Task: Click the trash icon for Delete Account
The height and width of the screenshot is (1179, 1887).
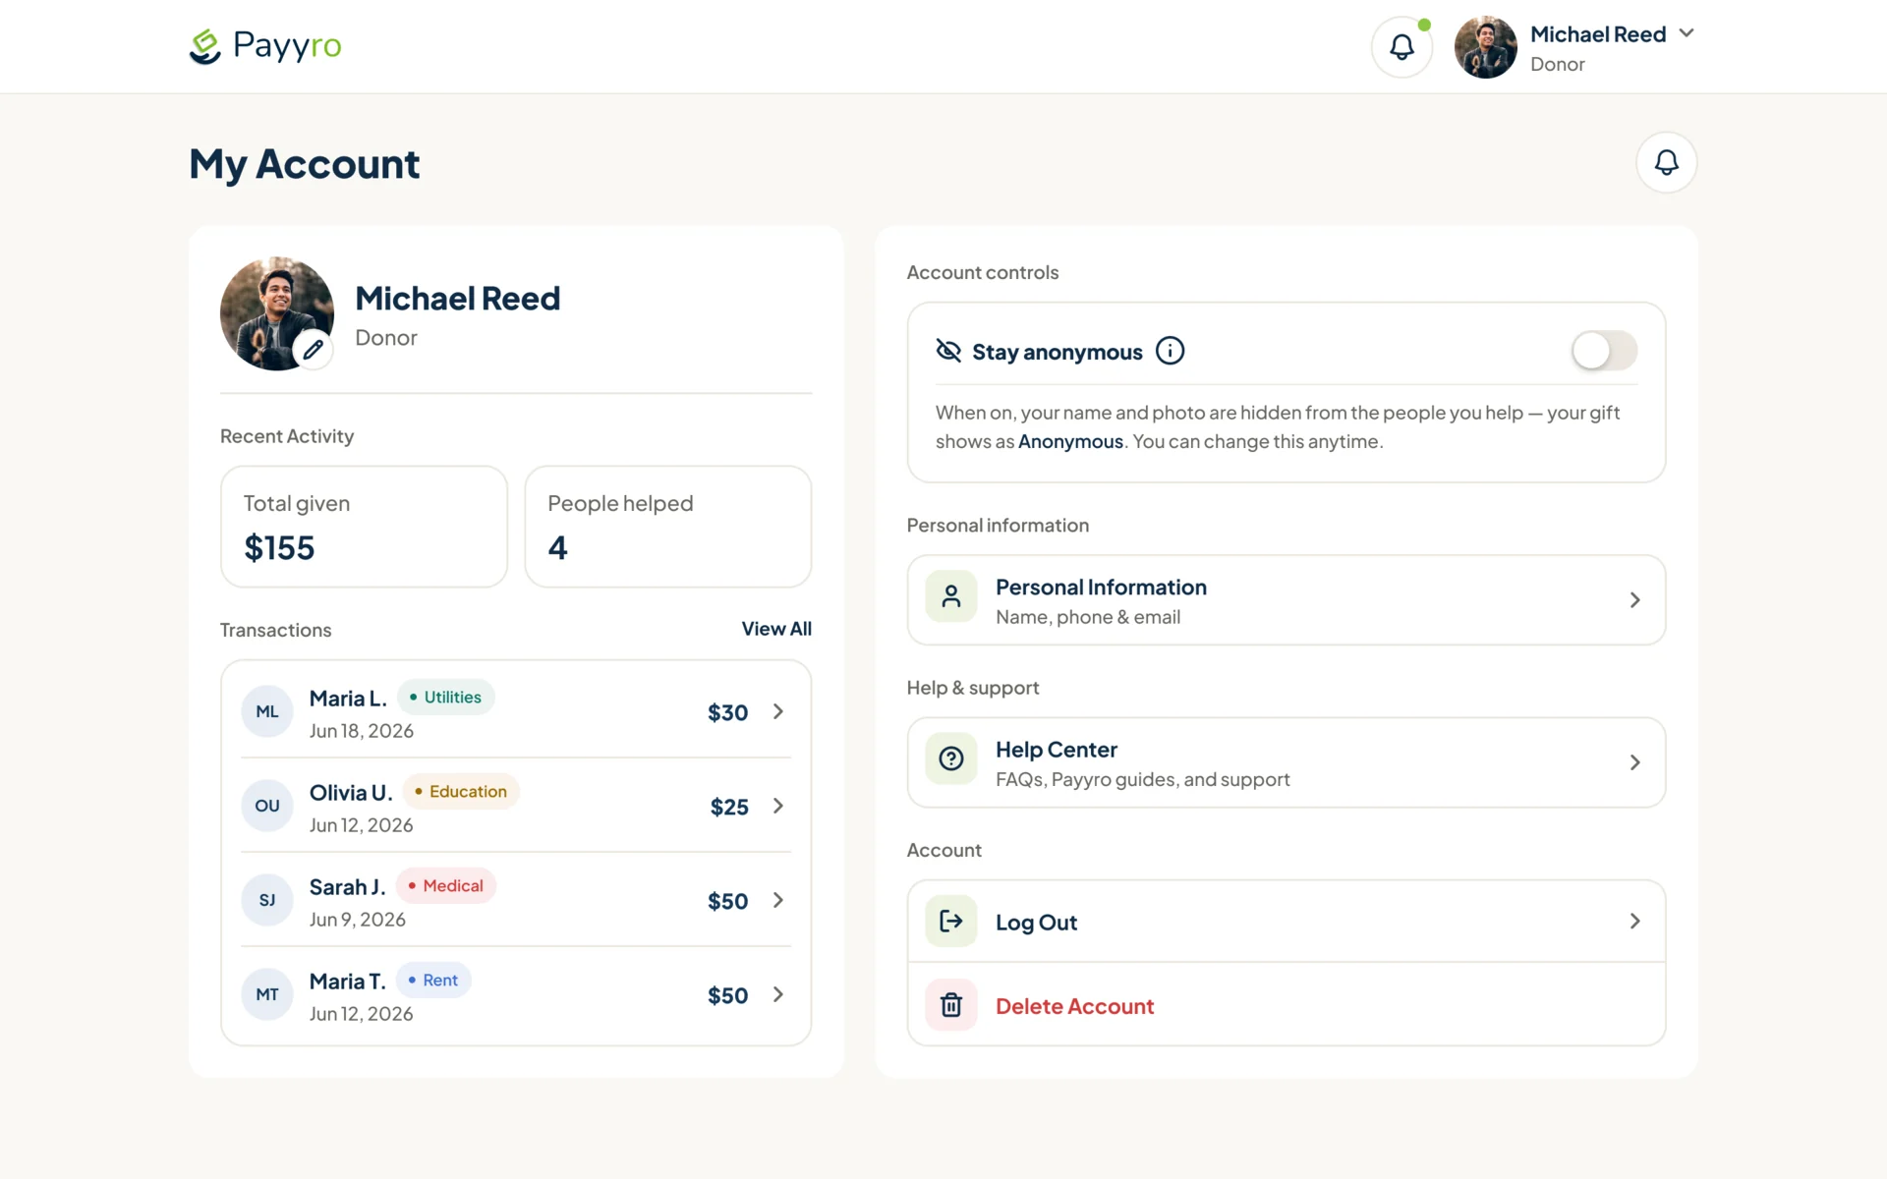Action: [x=951, y=1005]
